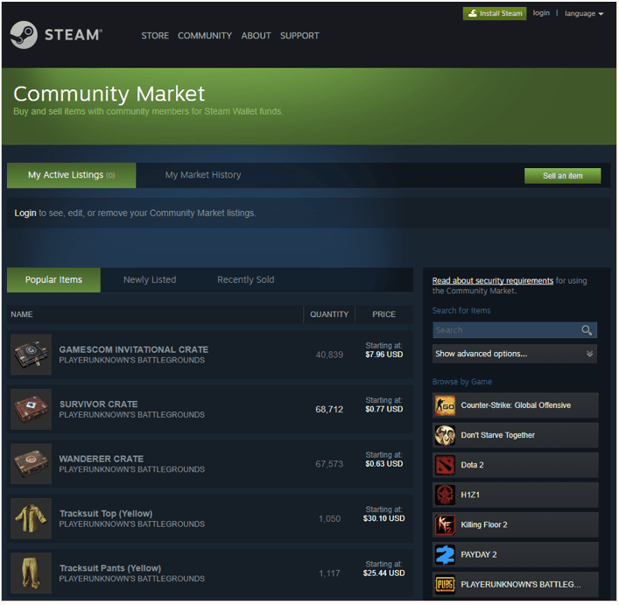Open the STORE menu

tap(155, 36)
